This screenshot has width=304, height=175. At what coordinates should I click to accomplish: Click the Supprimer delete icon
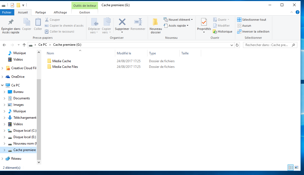(x=122, y=22)
